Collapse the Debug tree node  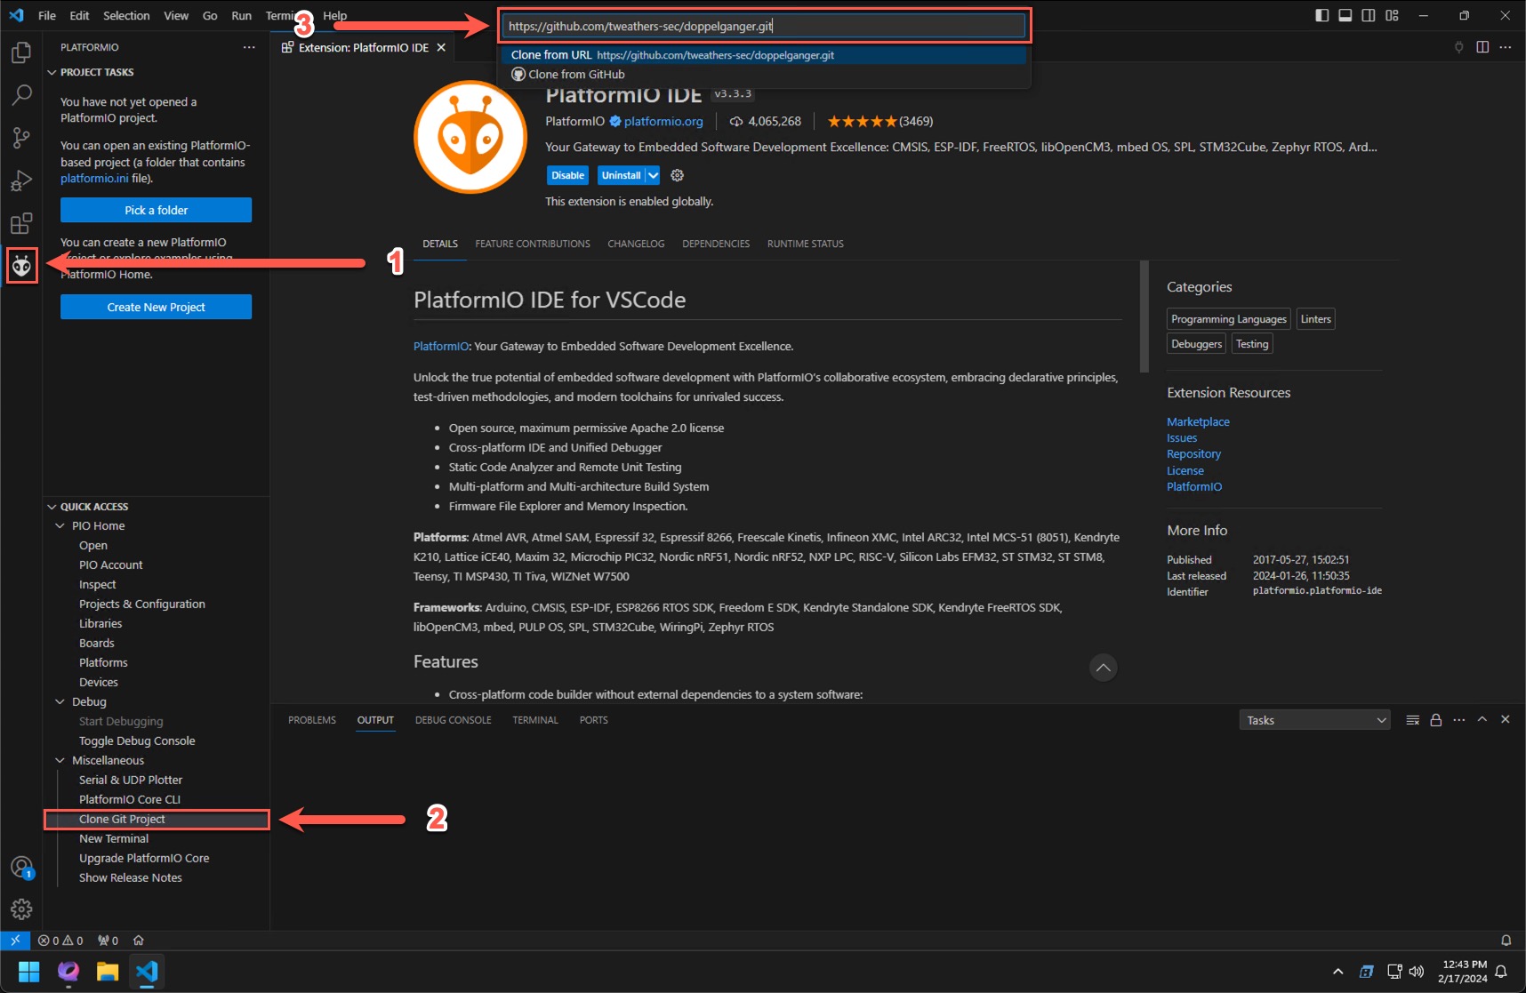[x=60, y=702]
